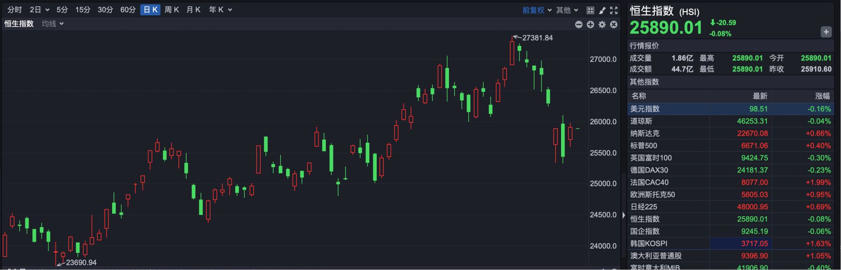Zoom in the chart with circled plus icon
This screenshot has height=270, width=841.
[590, 25]
